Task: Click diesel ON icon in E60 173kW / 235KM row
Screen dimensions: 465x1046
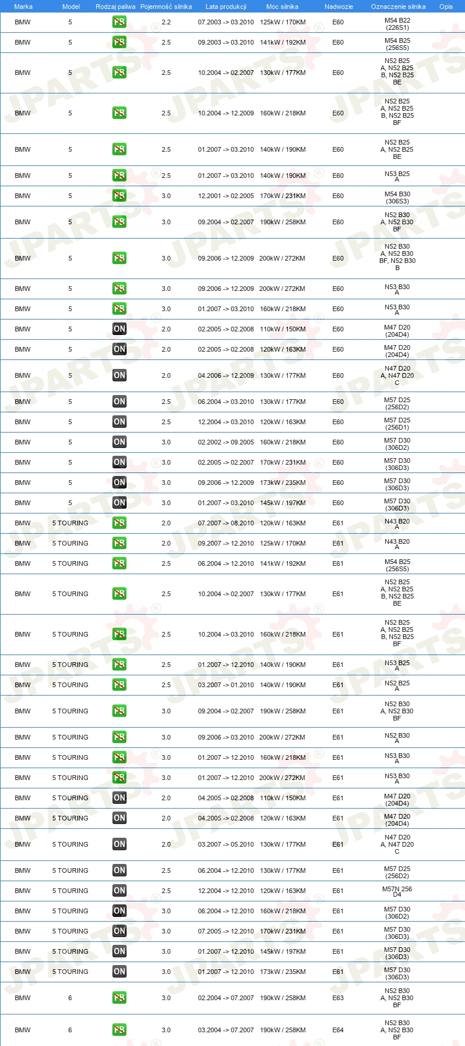Action: tap(120, 483)
